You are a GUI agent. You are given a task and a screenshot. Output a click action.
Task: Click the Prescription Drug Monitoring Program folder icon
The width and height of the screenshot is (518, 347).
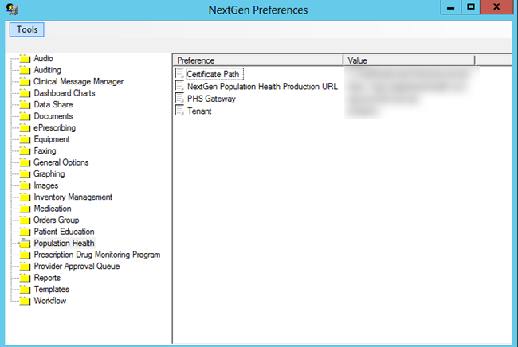pyautogui.click(x=25, y=255)
